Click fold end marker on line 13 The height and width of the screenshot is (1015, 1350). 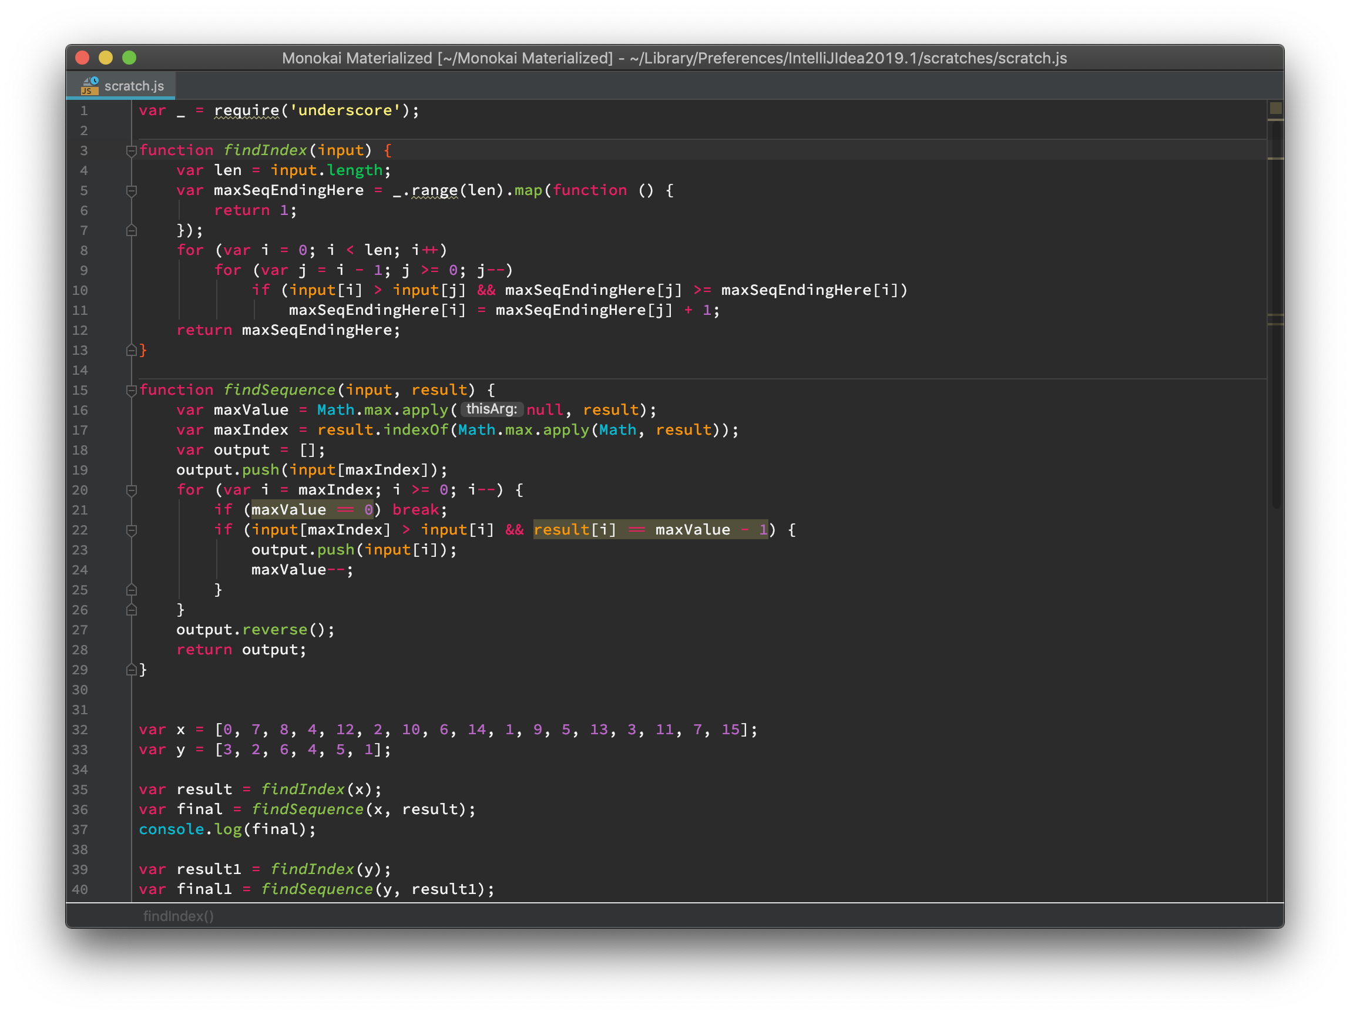point(131,350)
